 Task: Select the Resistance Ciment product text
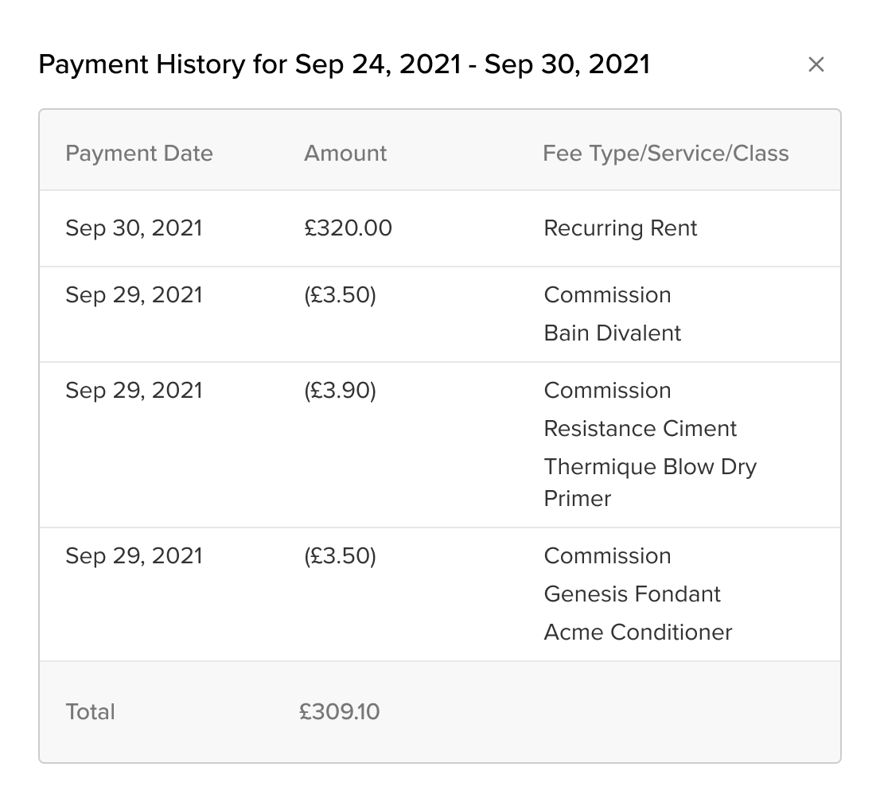640,428
